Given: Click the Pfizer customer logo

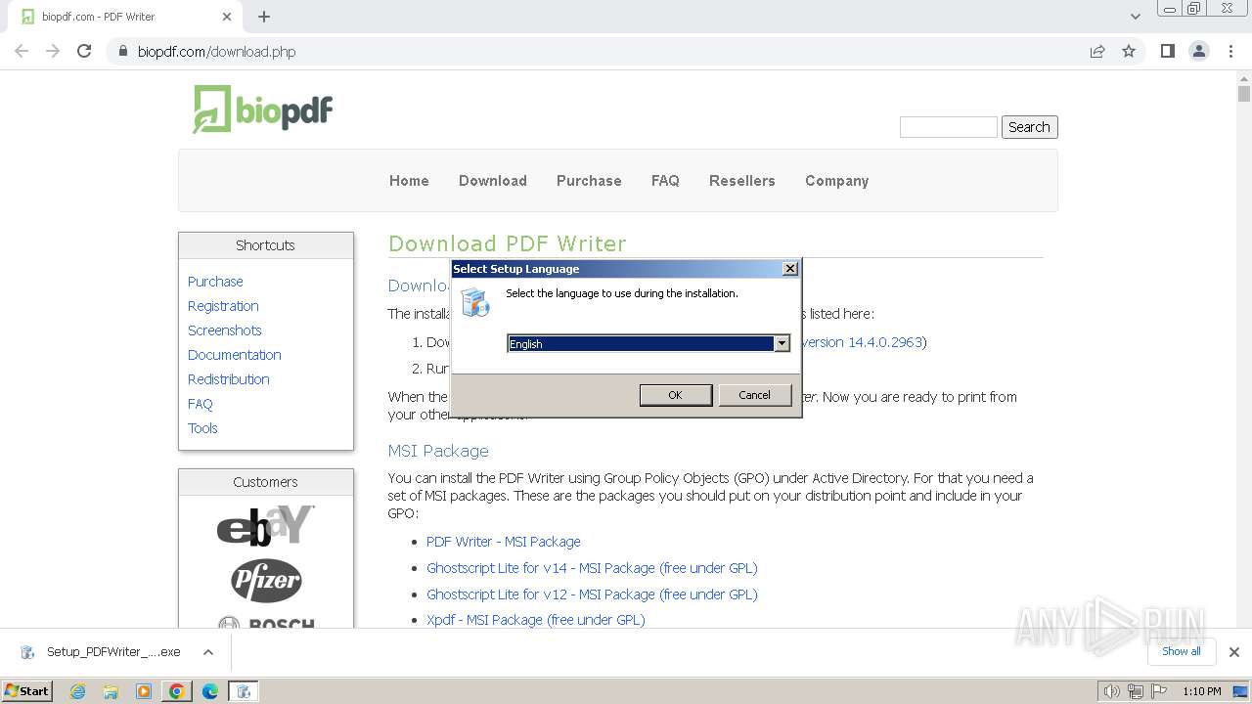Looking at the screenshot, I should click(x=266, y=581).
